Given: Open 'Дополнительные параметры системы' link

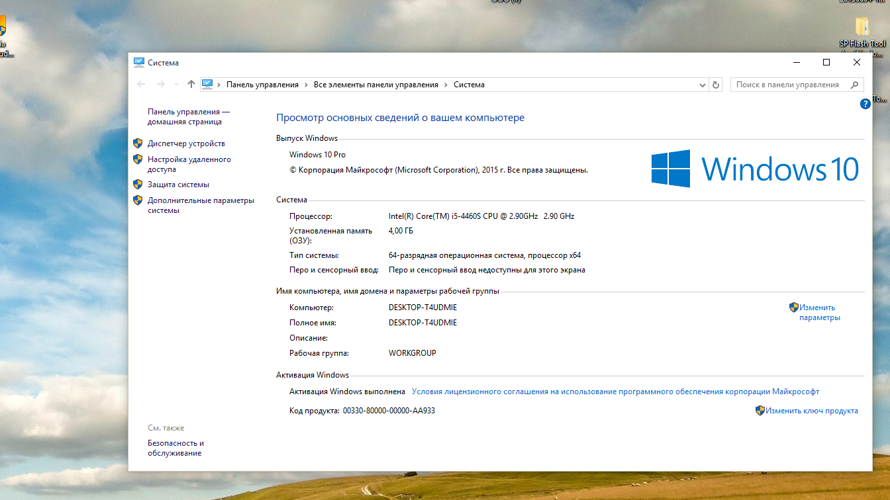Looking at the screenshot, I should [x=201, y=205].
